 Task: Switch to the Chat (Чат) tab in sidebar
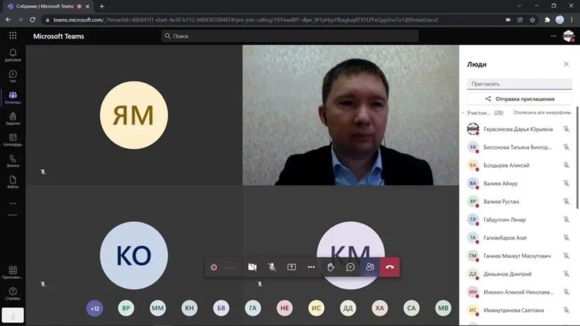pyautogui.click(x=12, y=76)
